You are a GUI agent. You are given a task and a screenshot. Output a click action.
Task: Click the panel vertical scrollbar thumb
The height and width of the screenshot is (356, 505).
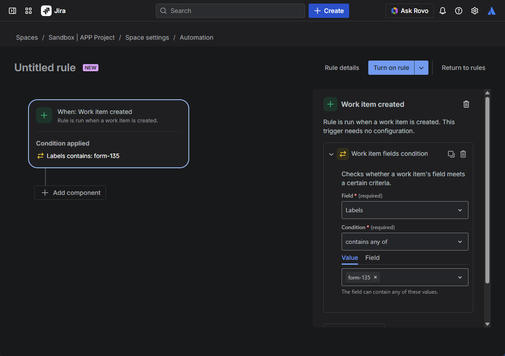click(487, 190)
